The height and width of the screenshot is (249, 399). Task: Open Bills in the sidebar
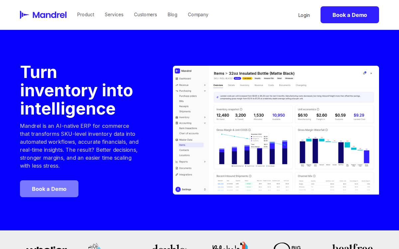tap(182, 101)
